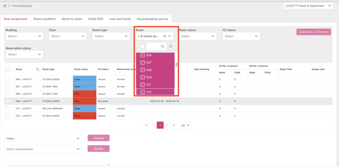Image resolution: width=339 pixels, height=167 pixels.
Task: Click the home icon in breadcrumb
Action: [5, 6]
